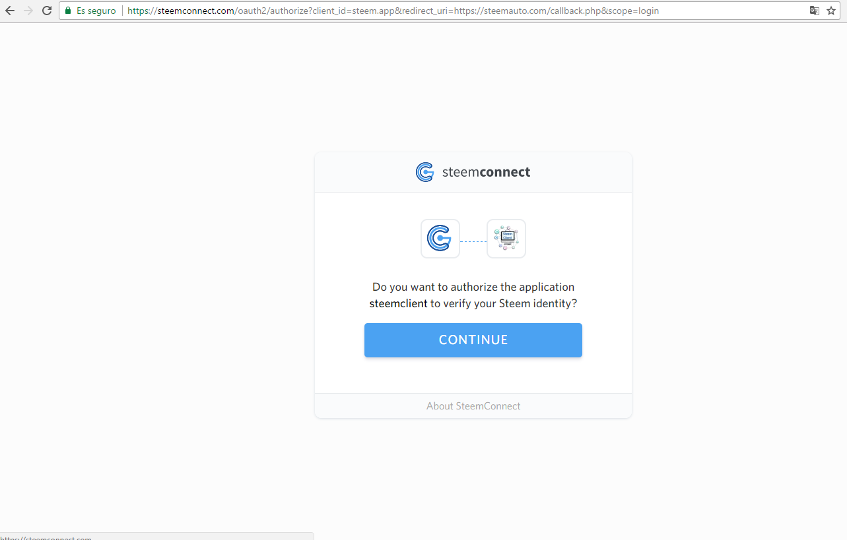Click the "Do you want to authorize" question text

click(x=473, y=287)
